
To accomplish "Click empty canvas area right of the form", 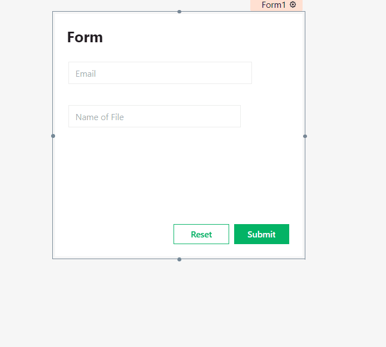I will [345, 139].
